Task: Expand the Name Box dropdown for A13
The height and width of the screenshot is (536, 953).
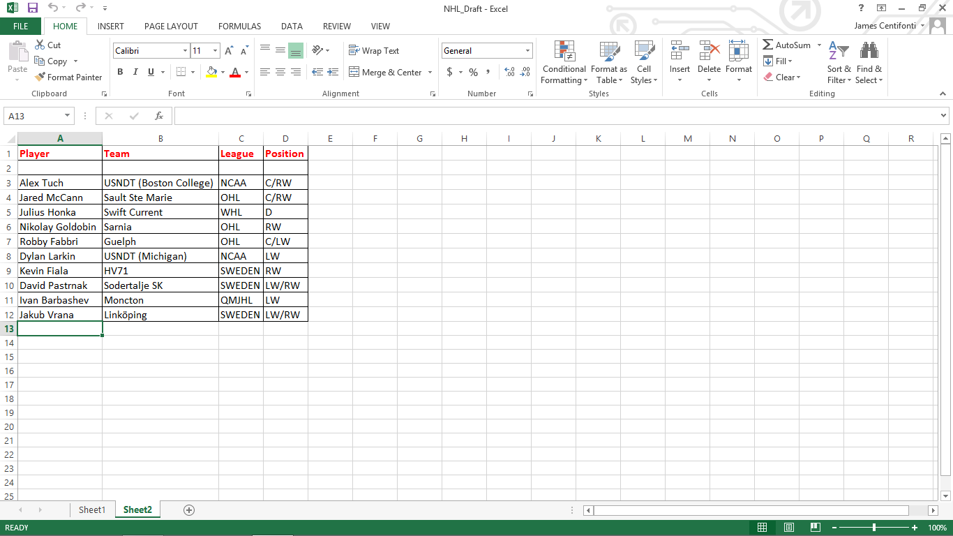Action: point(68,116)
